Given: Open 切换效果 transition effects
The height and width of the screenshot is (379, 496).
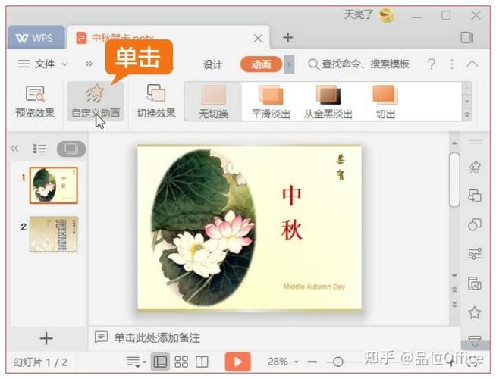Looking at the screenshot, I should pos(156,101).
